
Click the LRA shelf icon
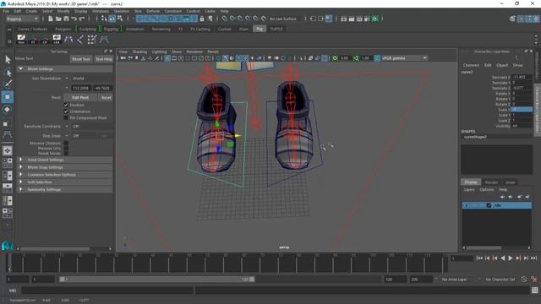(x=57, y=39)
